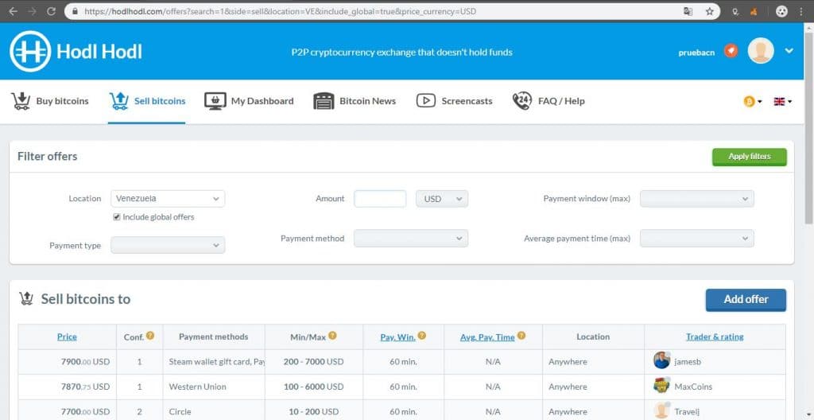Click the Add offer button
This screenshot has width=814, height=420.
pos(746,300)
